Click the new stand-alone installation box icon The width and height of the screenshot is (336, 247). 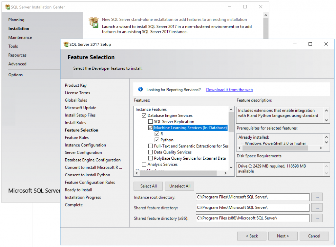tap(94, 23)
